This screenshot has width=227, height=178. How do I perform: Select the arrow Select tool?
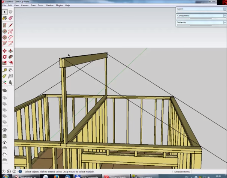pyautogui.click(x=5, y=12)
